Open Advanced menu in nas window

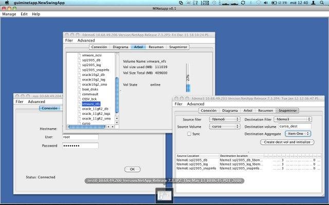coord(36,101)
